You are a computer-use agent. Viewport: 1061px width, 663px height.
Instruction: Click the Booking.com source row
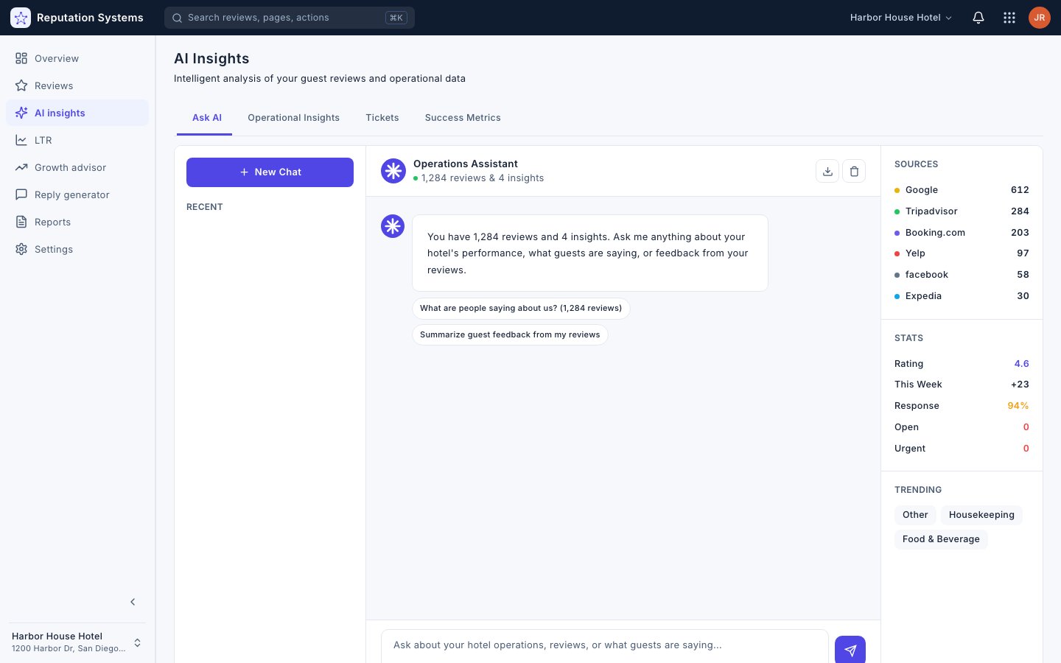tap(962, 233)
